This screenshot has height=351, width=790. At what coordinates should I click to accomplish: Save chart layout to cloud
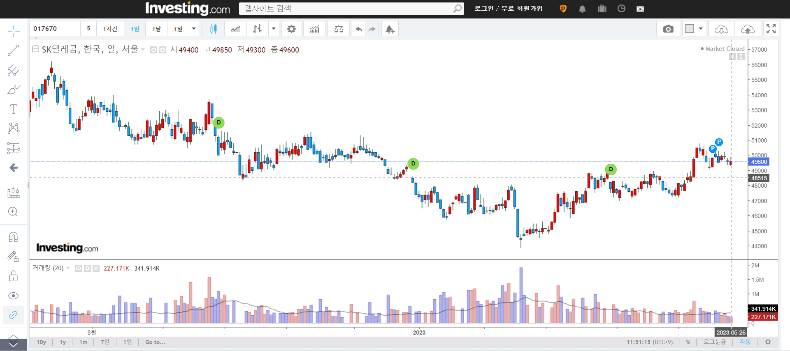click(748, 29)
